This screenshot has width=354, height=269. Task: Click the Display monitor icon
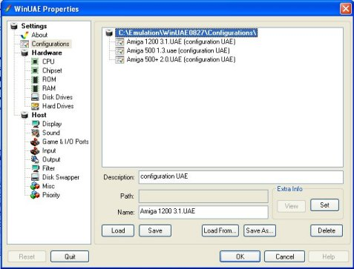(35, 124)
